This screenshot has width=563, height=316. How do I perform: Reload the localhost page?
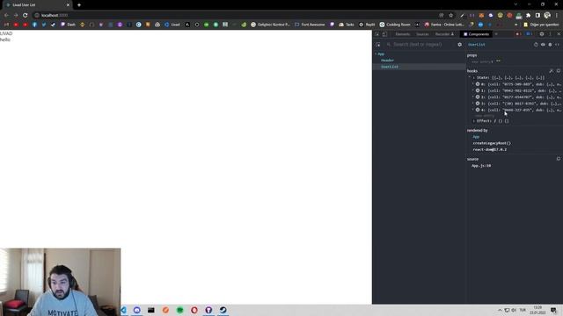point(26,15)
